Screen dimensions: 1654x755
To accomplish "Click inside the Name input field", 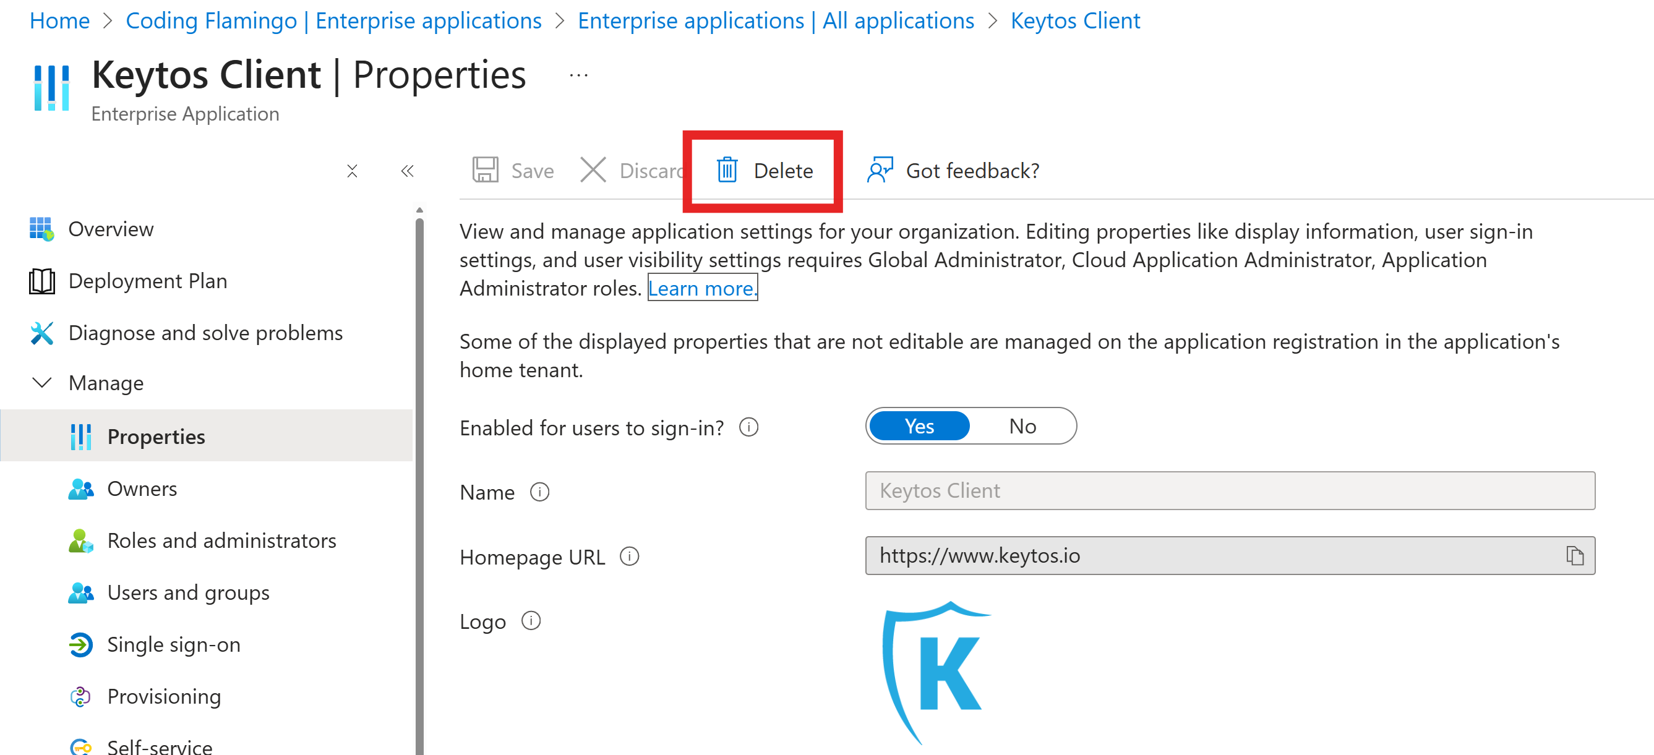I will coord(1229,490).
